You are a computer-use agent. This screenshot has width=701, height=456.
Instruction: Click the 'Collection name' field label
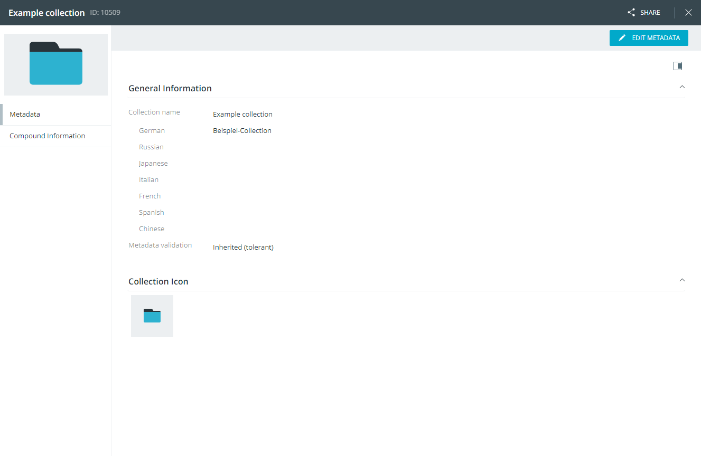tap(154, 112)
